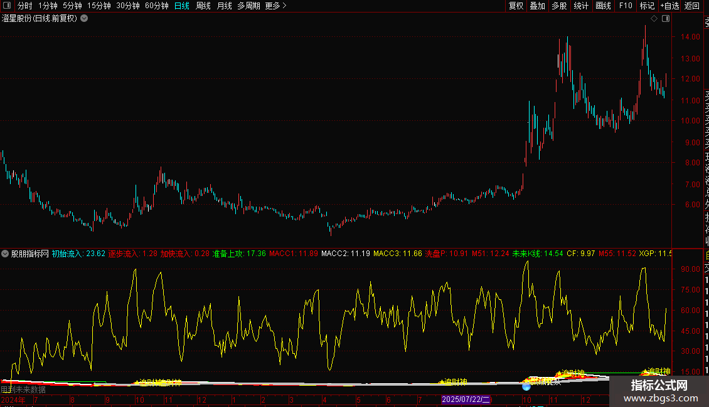Click the 初始流入 indicator value label
The height and width of the screenshot is (407, 709).
point(78,254)
